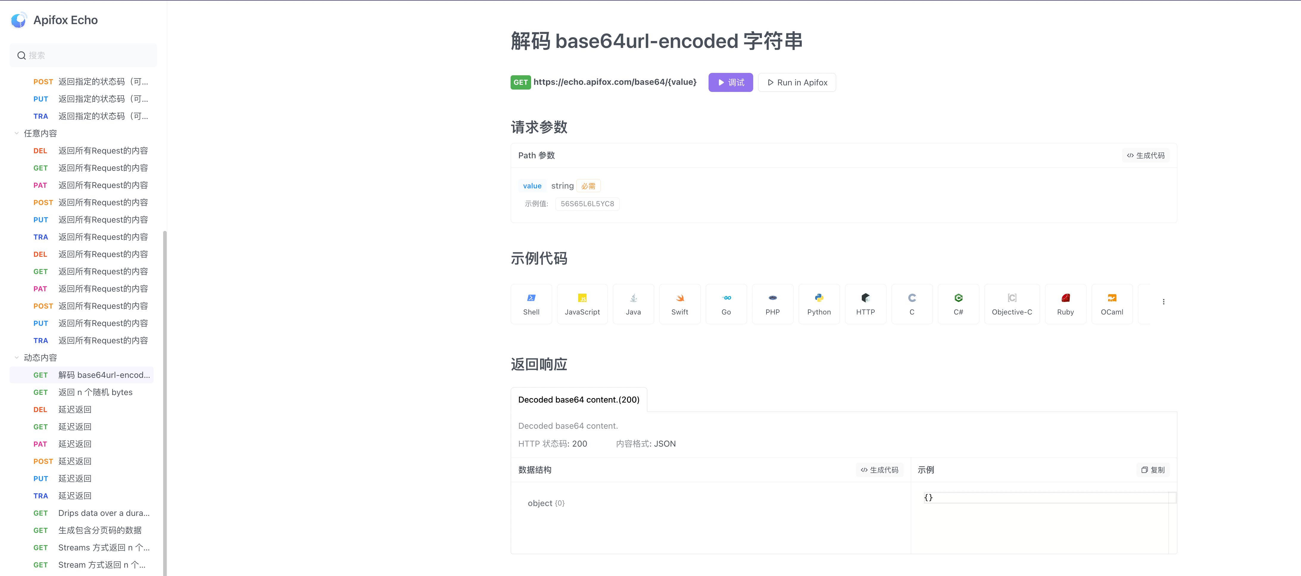
Task: Click the sidebar vertical scrollbar
Action: coord(165,403)
